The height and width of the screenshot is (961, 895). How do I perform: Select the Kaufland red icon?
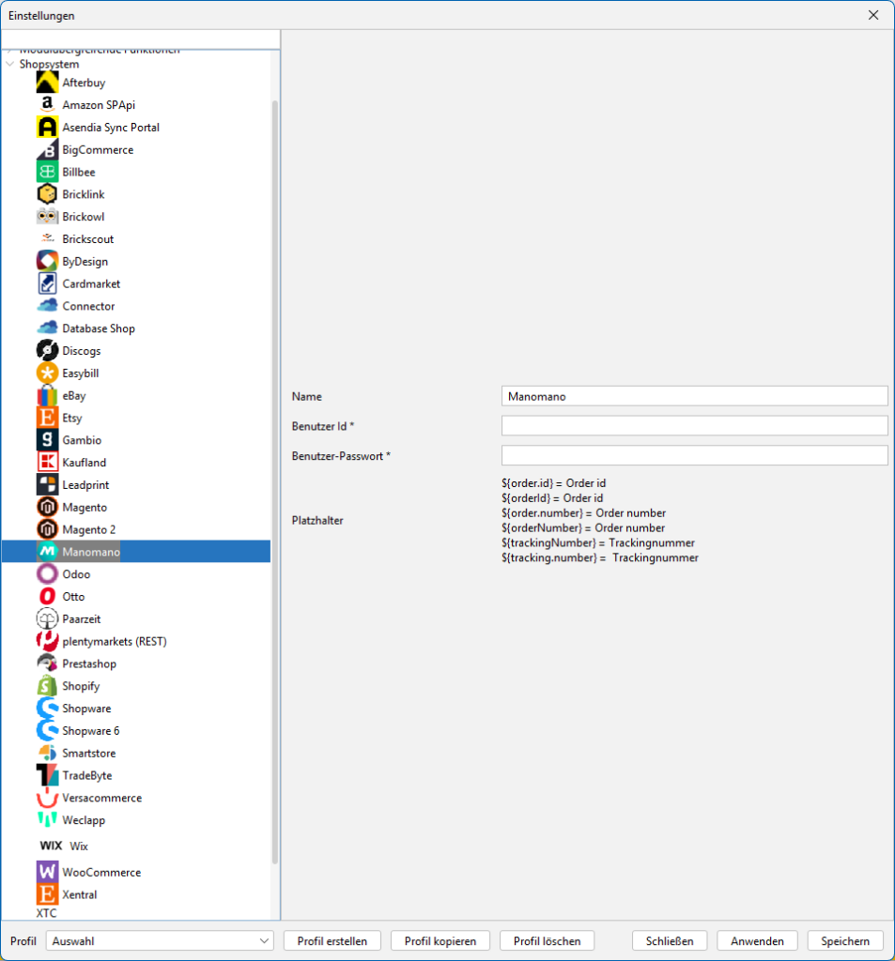(47, 463)
